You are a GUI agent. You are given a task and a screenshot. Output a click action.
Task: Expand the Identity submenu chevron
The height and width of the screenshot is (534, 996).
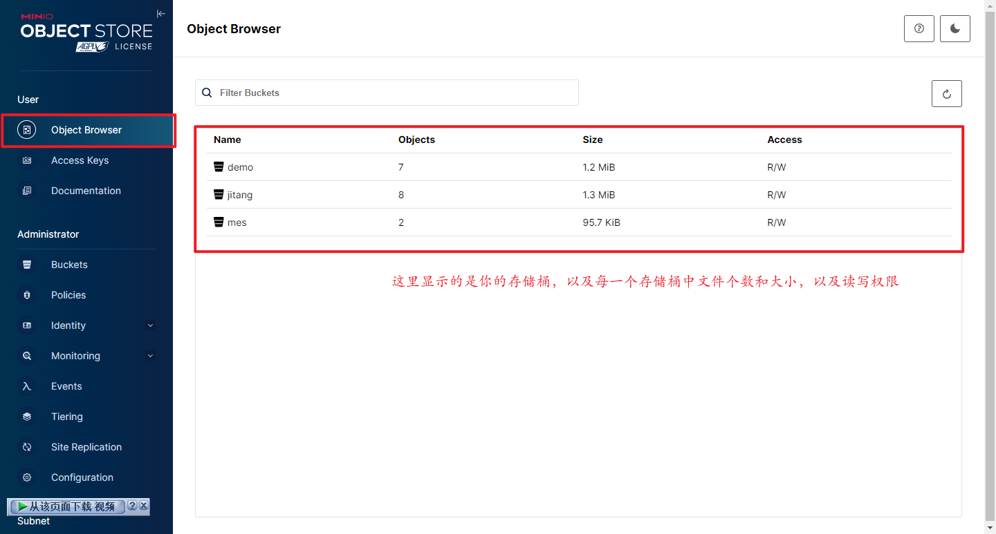(150, 325)
